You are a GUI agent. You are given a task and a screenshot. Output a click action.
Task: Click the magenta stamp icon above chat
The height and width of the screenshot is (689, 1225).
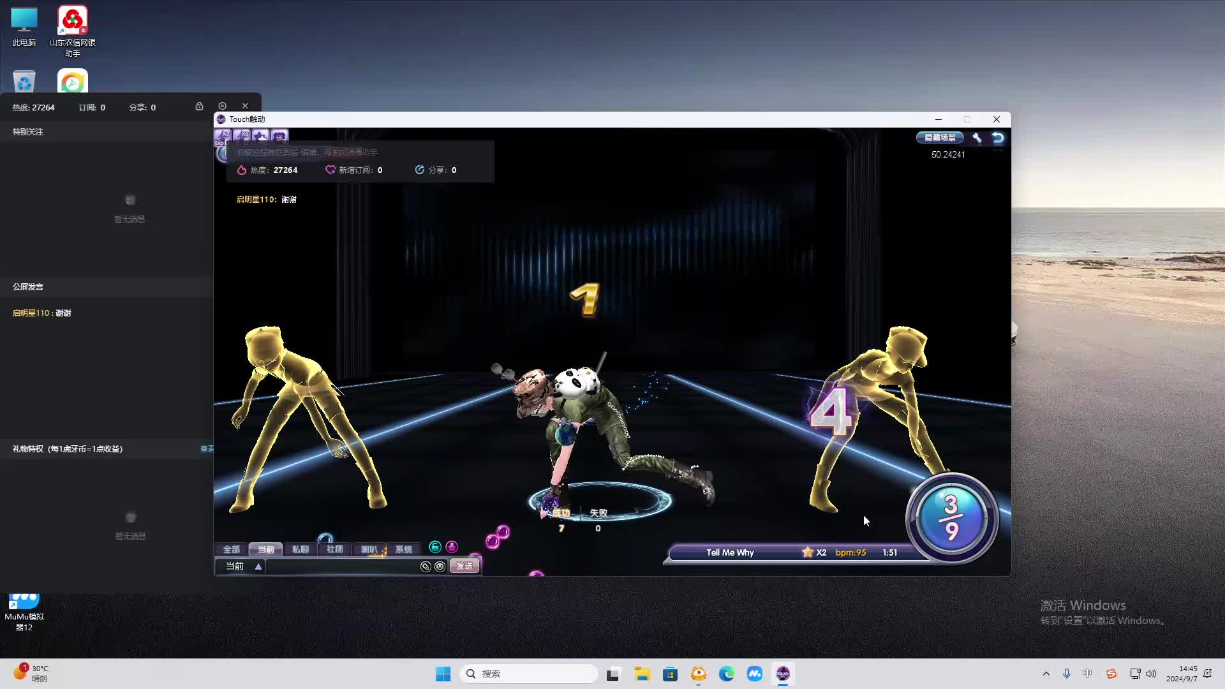(x=452, y=547)
